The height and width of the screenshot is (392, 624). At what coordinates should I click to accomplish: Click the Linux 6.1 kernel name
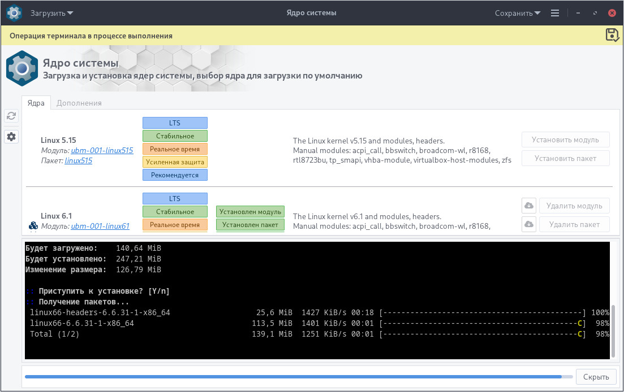coord(56,216)
